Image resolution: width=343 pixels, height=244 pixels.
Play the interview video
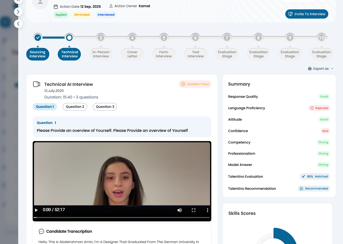point(36,210)
